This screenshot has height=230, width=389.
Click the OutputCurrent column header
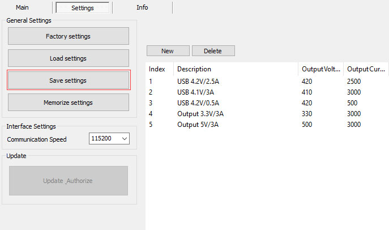coord(366,69)
